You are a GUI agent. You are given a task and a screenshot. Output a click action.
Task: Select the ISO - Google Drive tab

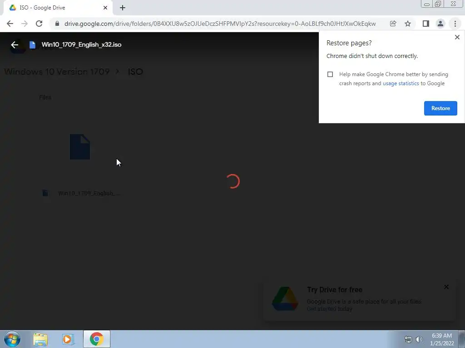click(58, 8)
